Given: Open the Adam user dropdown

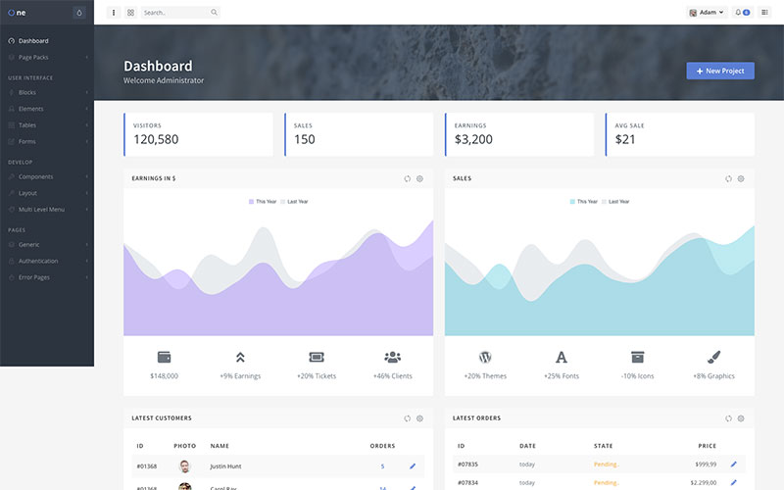Looking at the screenshot, I should click(707, 13).
